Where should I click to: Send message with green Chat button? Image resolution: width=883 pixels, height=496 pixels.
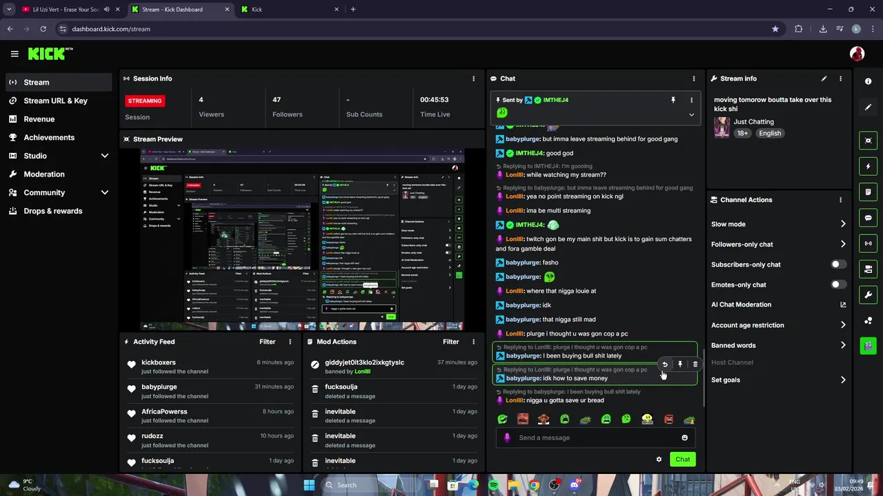[x=682, y=459]
